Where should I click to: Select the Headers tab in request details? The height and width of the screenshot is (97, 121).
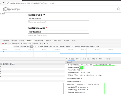coord(71,59)
